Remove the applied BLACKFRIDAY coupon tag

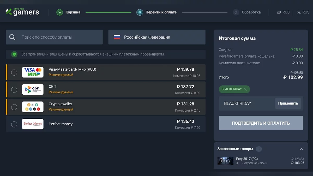pos(245,89)
